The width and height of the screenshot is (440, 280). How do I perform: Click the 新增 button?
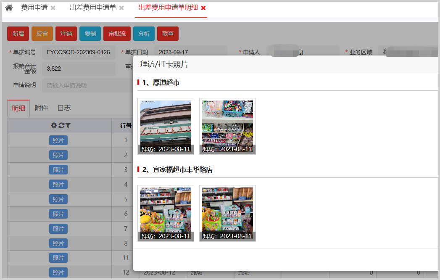coord(18,34)
